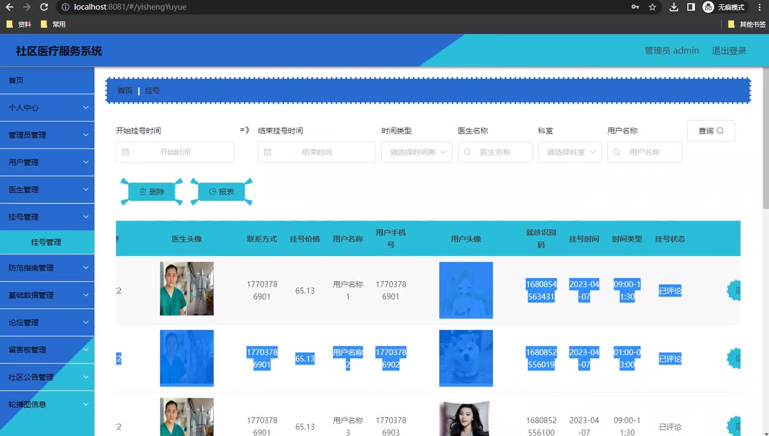Expand the 管理员管理 sidebar menu
This screenshot has width=769, height=436.
point(47,135)
